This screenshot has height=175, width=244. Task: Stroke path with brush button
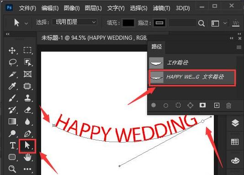point(166,106)
